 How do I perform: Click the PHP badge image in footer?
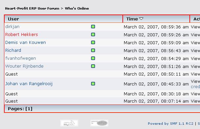(99, 123)
